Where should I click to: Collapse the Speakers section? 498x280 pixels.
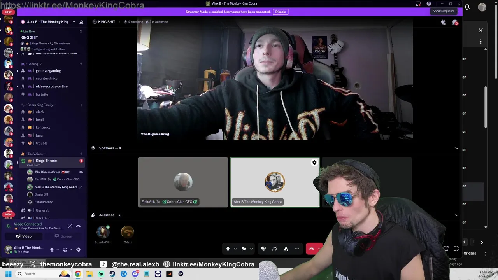pos(457,148)
